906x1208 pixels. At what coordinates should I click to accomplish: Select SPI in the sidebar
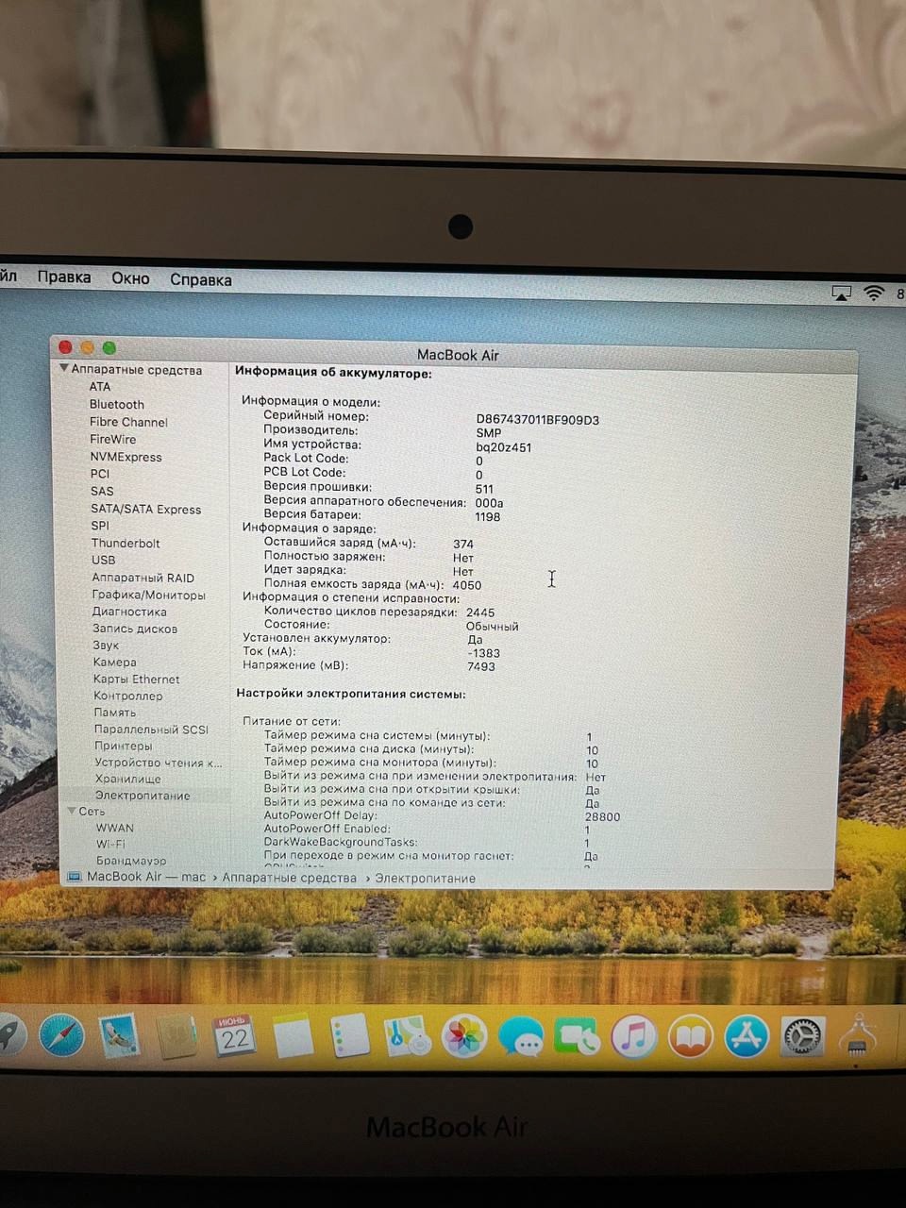100,526
